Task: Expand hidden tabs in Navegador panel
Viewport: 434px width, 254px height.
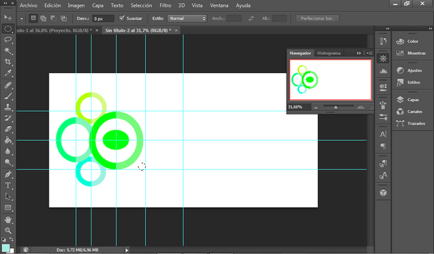Action: pyautogui.click(x=359, y=53)
